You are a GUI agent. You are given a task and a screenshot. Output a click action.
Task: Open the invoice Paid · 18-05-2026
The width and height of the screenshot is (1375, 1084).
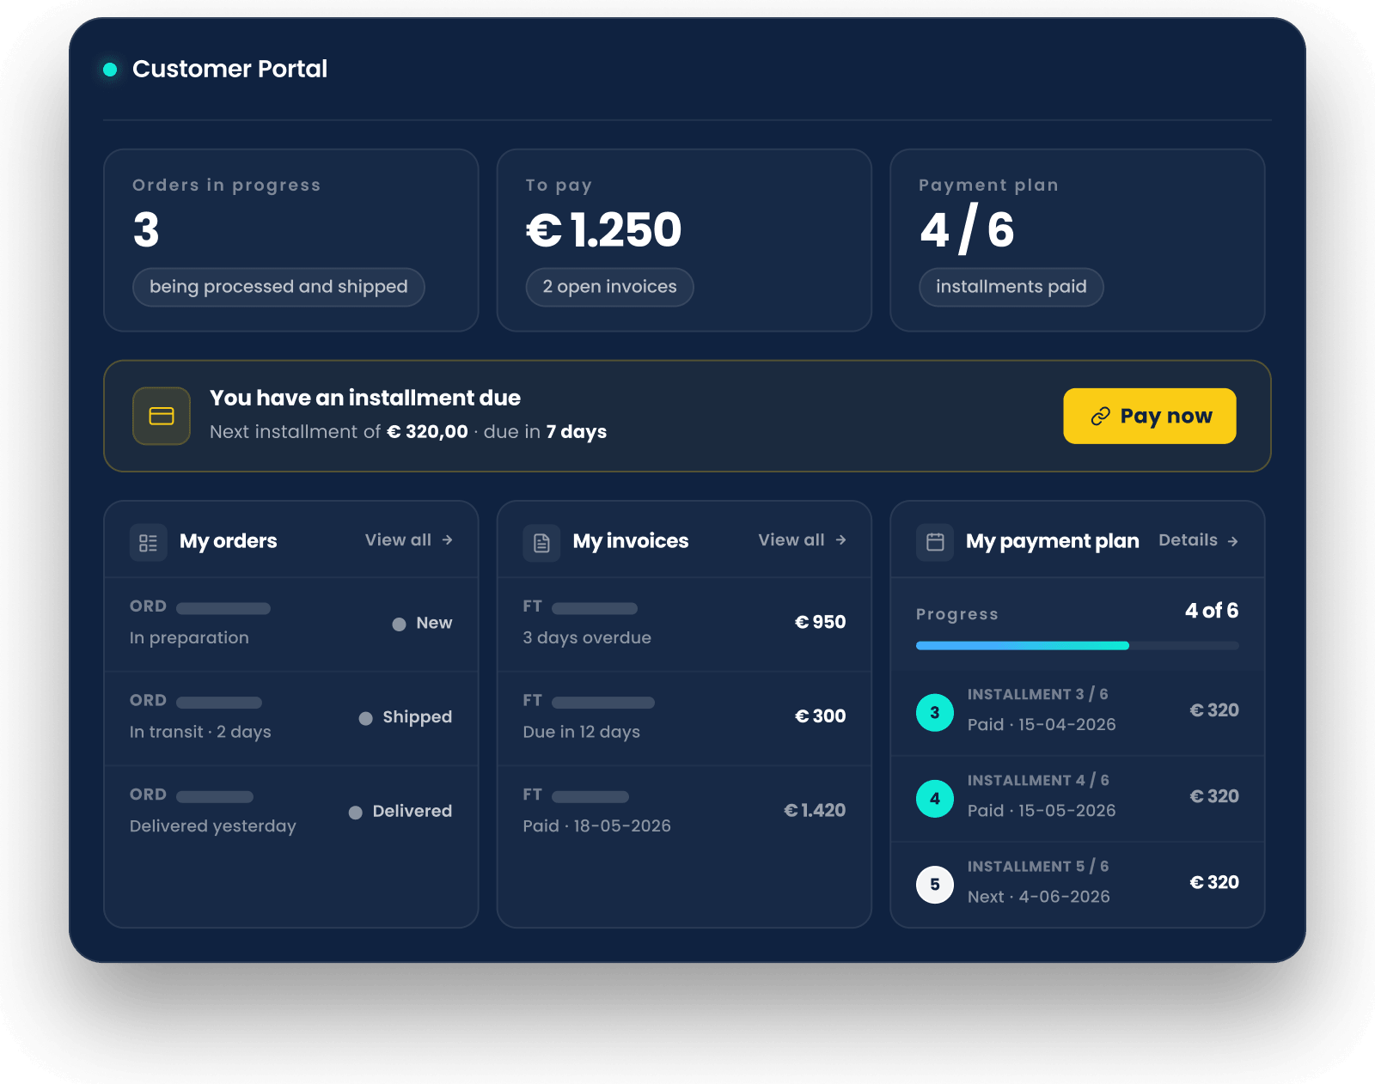pyautogui.click(x=684, y=812)
